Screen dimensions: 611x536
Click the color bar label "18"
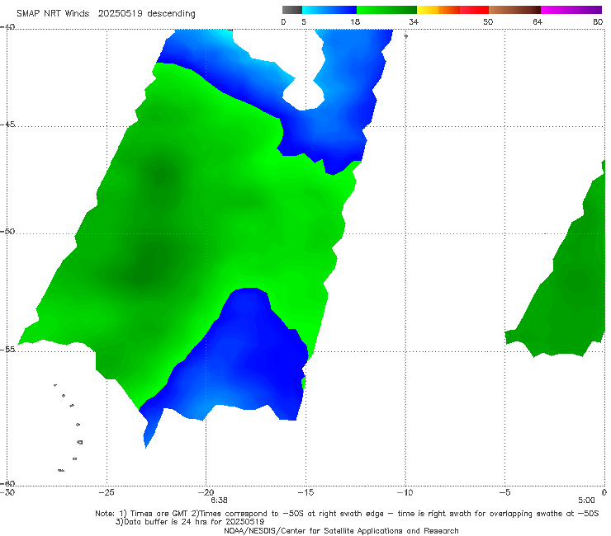(355, 21)
